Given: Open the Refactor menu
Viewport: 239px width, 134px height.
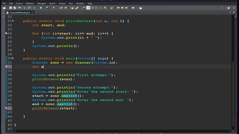Looking at the screenshot, I should tap(30, 3).
